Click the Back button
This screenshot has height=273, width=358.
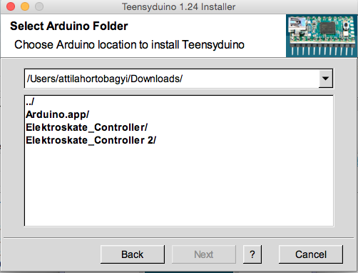coord(133,254)
